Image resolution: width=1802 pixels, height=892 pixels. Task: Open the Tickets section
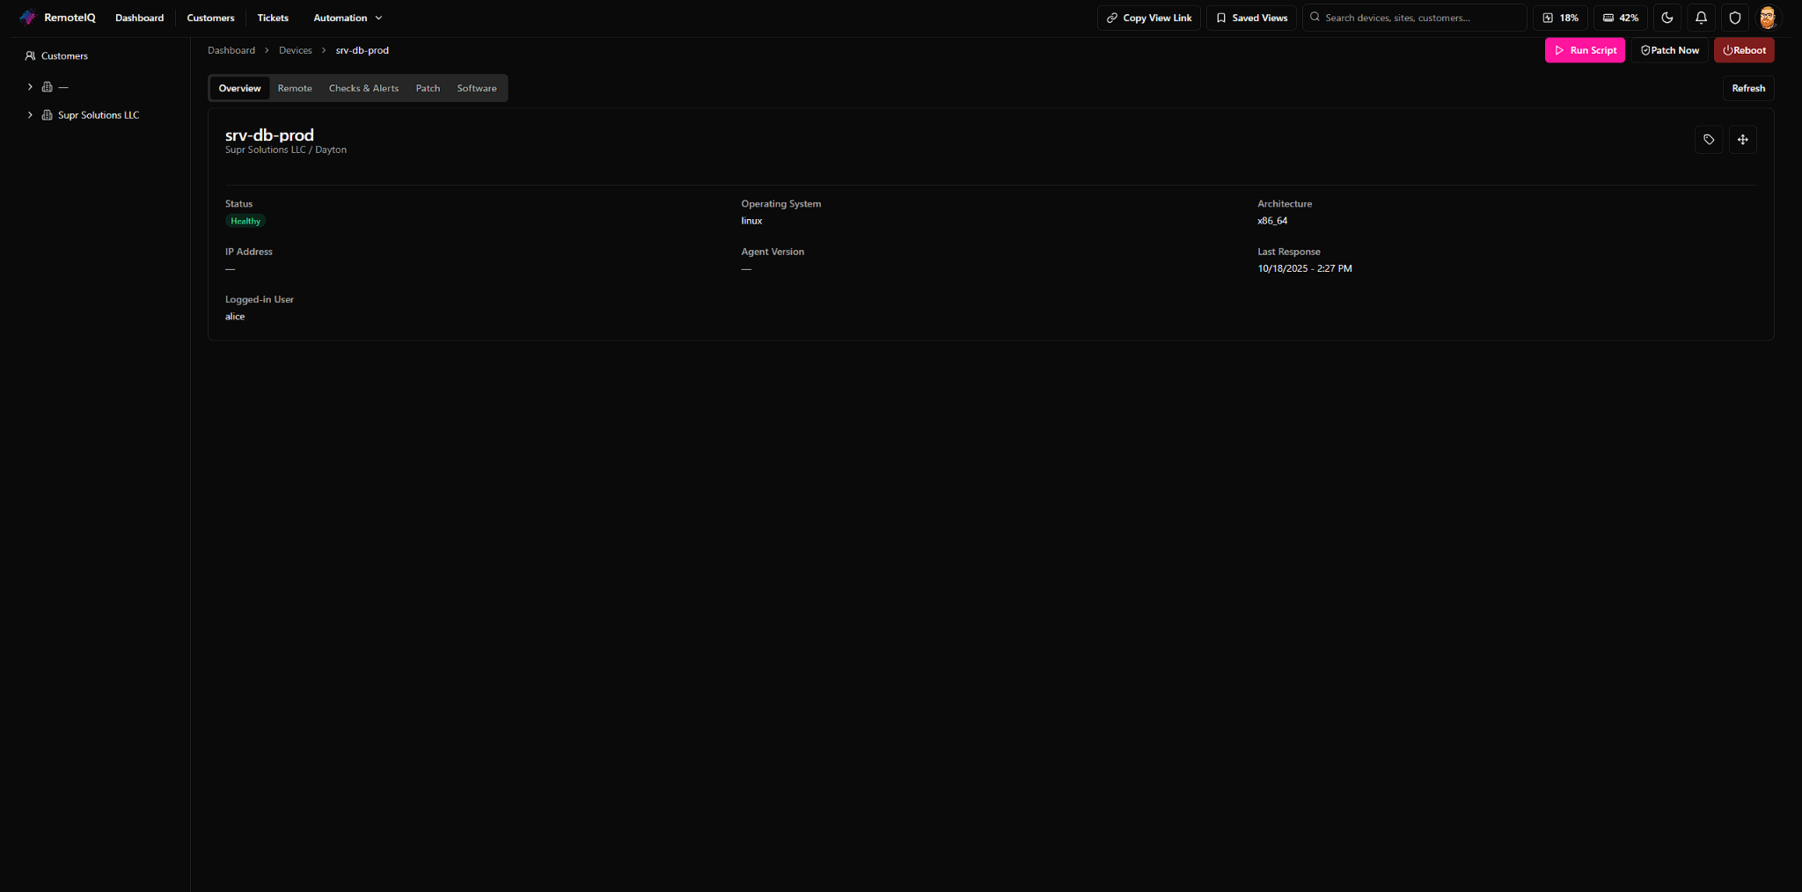tap(273, 18)
